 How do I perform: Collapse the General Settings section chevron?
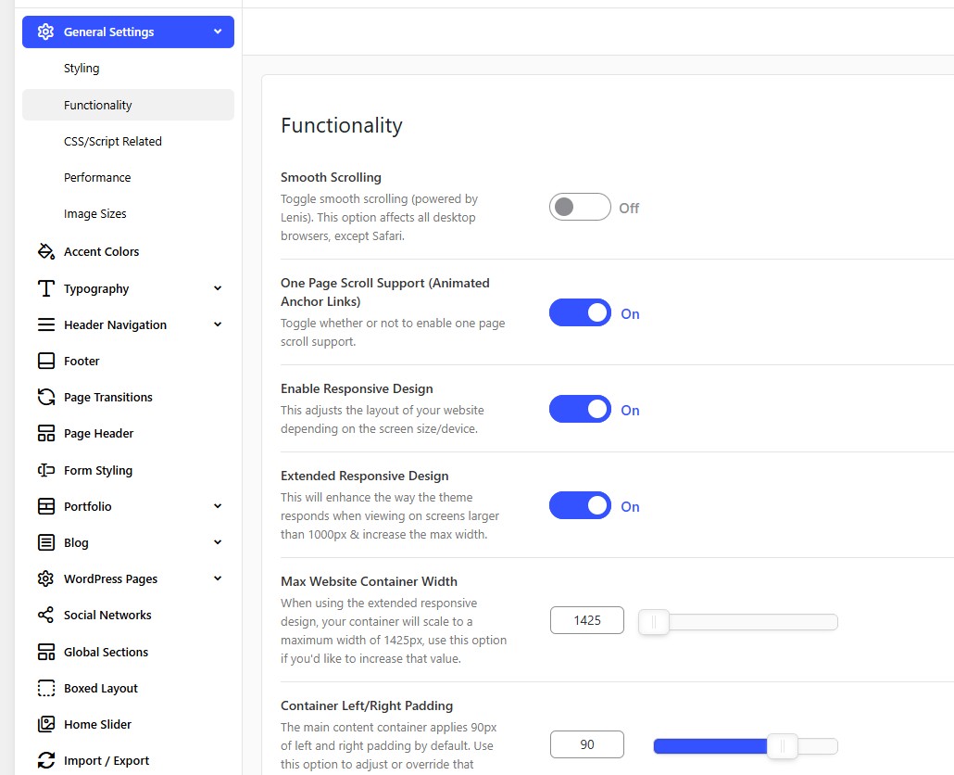pyautogui.click(x=218, y=32)
